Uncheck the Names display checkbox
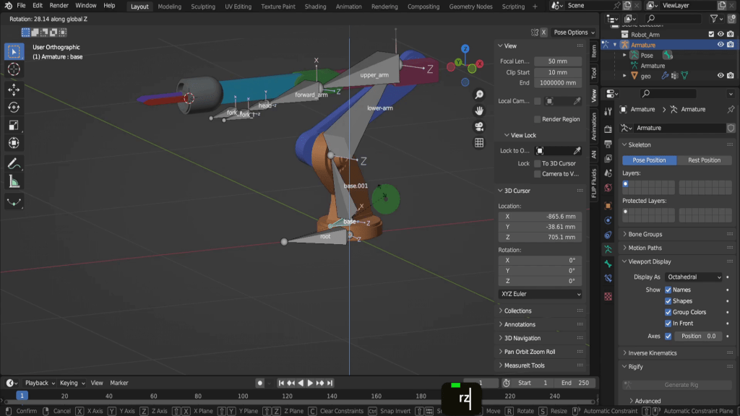Image resolution: width=740 pixels, height=416 pixels. (x=668, y=290)
